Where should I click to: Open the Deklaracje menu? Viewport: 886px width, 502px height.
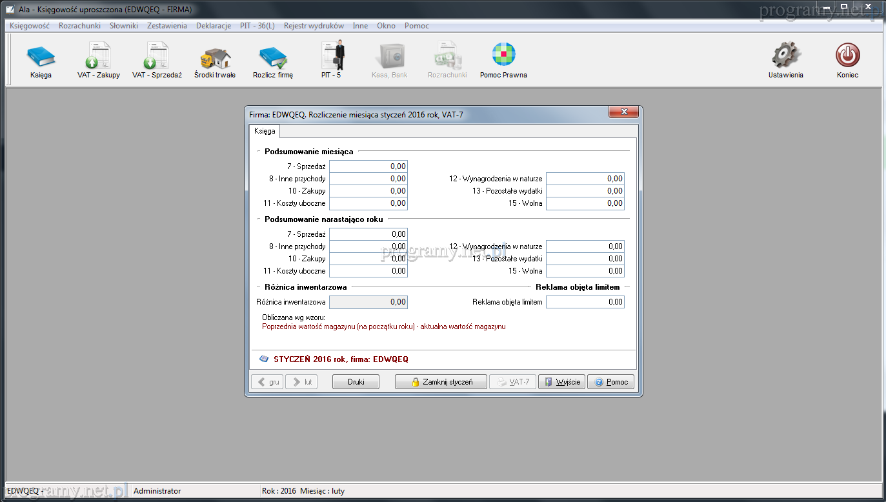tap(214, 26)
